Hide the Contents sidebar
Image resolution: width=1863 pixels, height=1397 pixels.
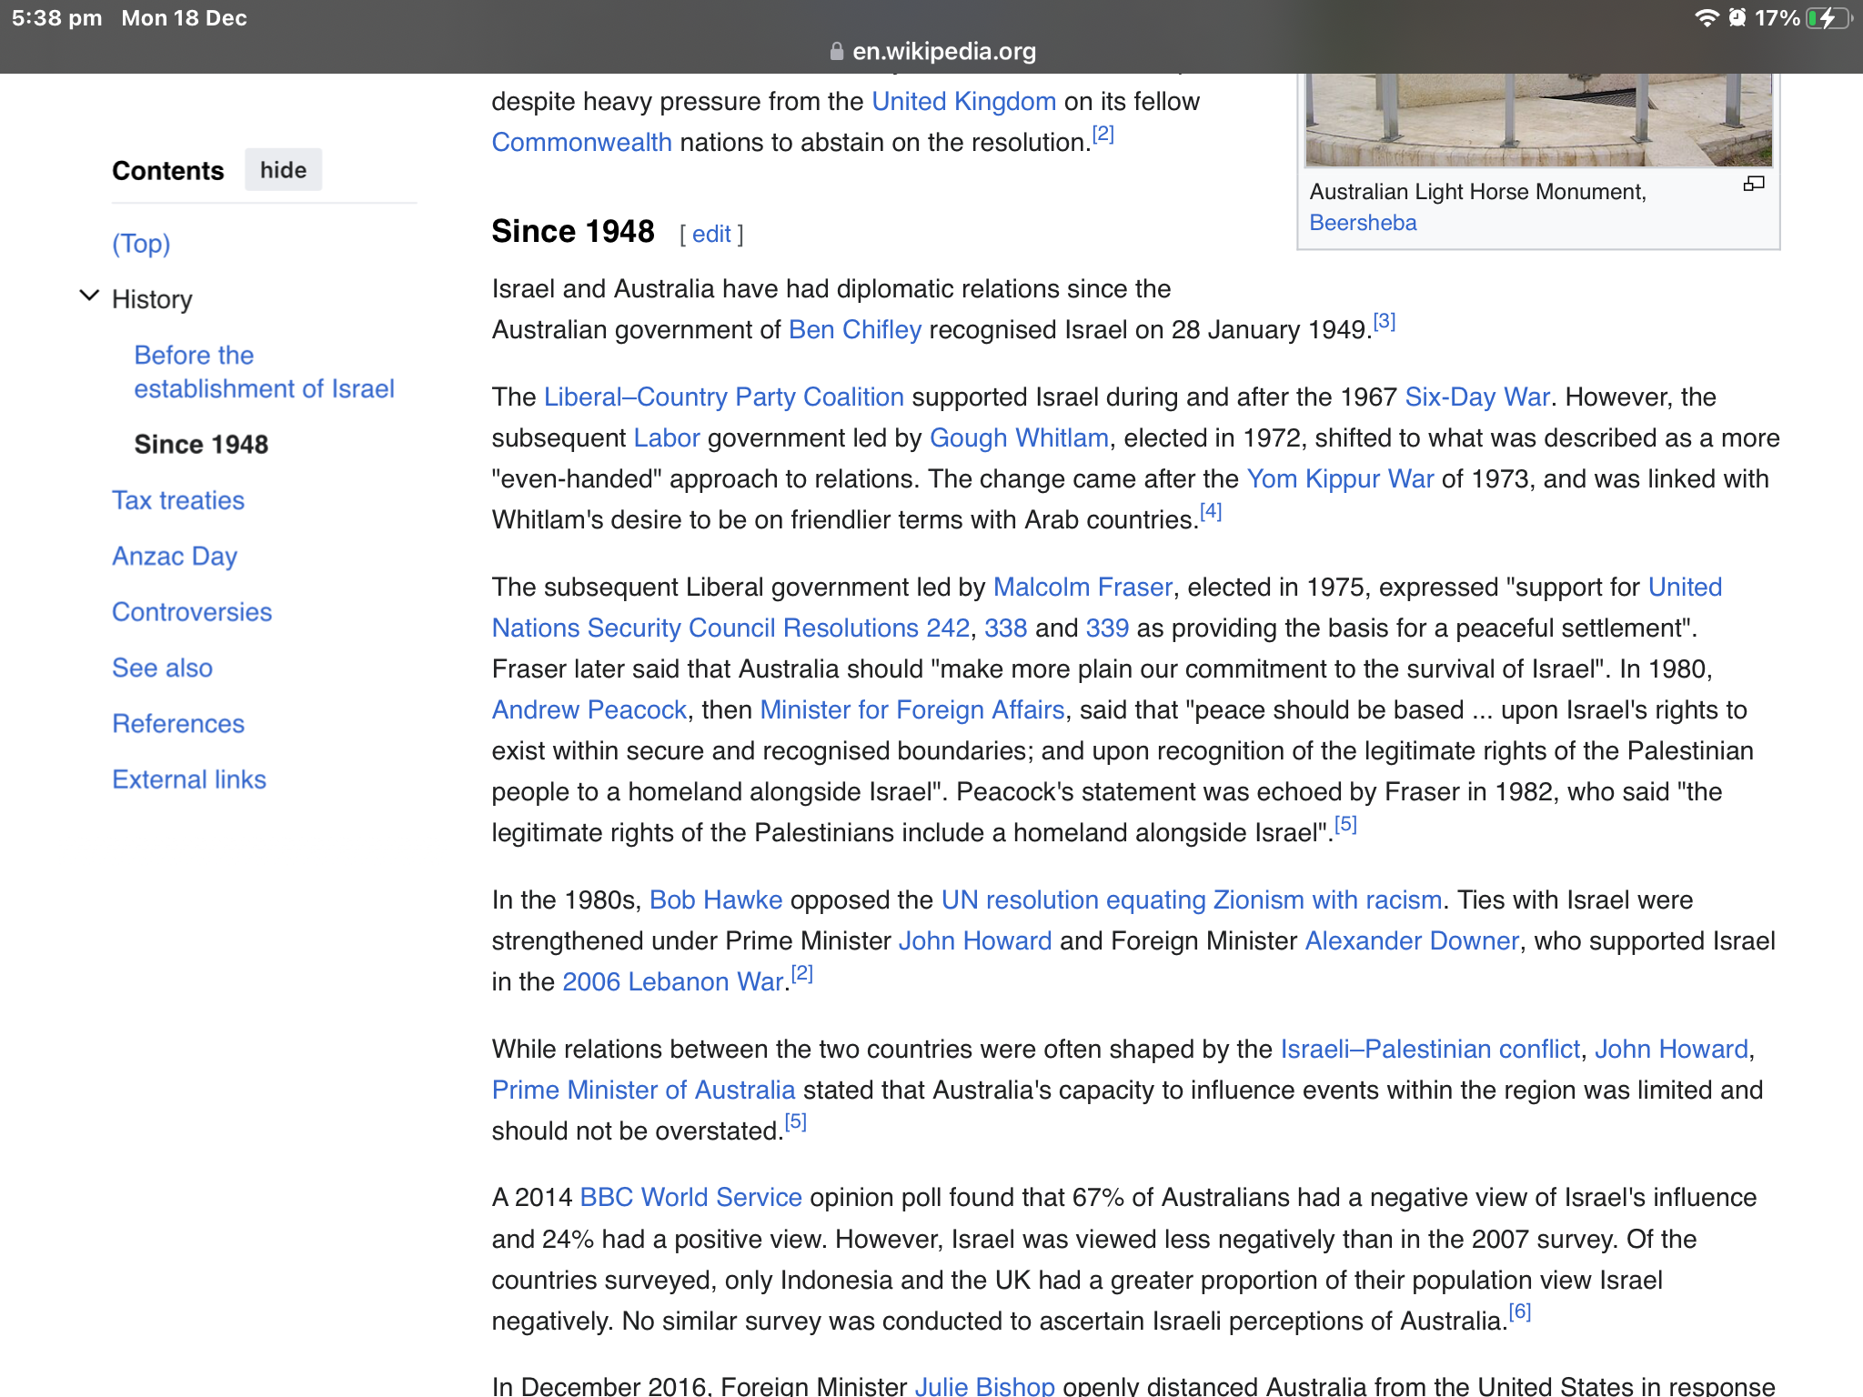pyautogui.click(x=283, y=170)
